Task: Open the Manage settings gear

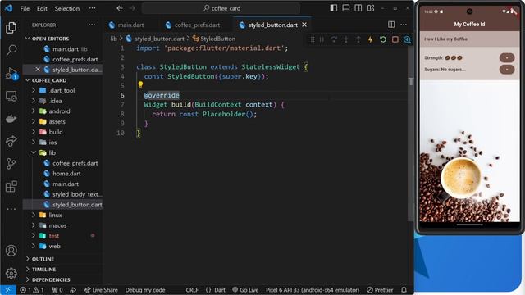Action: [11, 273]
